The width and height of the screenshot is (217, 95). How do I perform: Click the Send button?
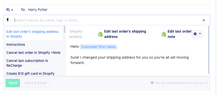(13, 83)
